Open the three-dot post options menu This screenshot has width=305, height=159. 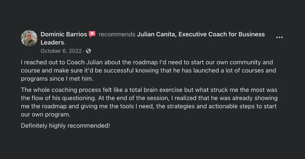point(279,37)
